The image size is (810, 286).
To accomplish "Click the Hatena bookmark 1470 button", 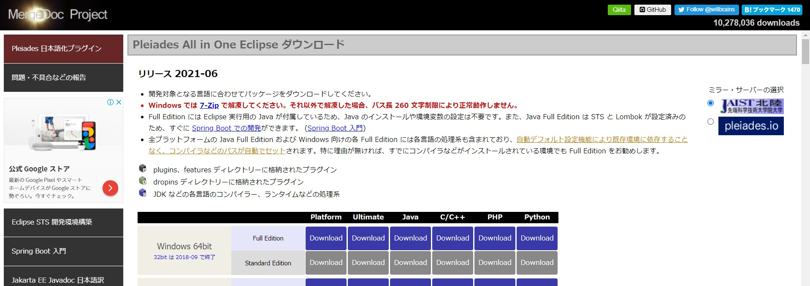I will (772, 10).
